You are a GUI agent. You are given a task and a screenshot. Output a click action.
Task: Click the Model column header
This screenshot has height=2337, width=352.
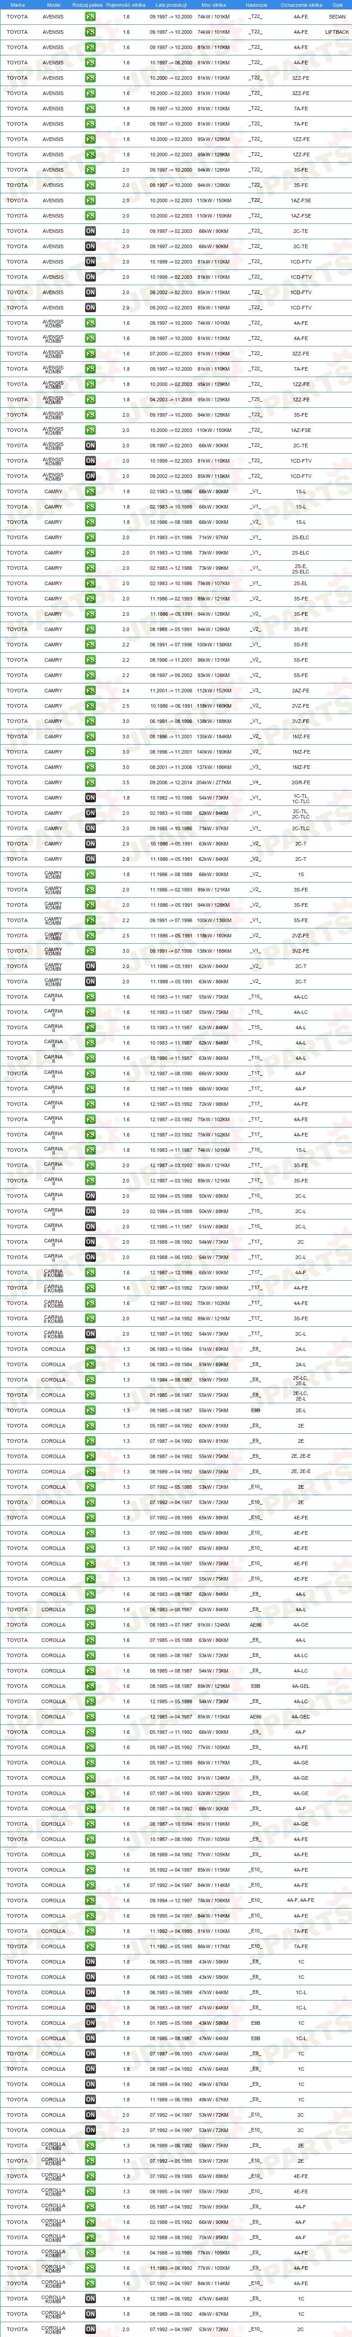click(x=54, y=5)
